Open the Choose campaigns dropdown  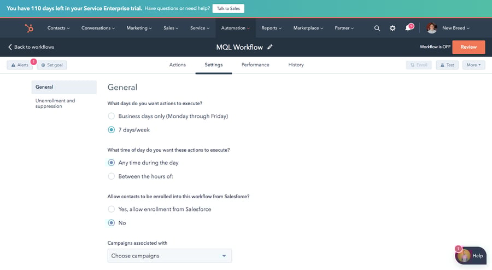coord(169,256)
